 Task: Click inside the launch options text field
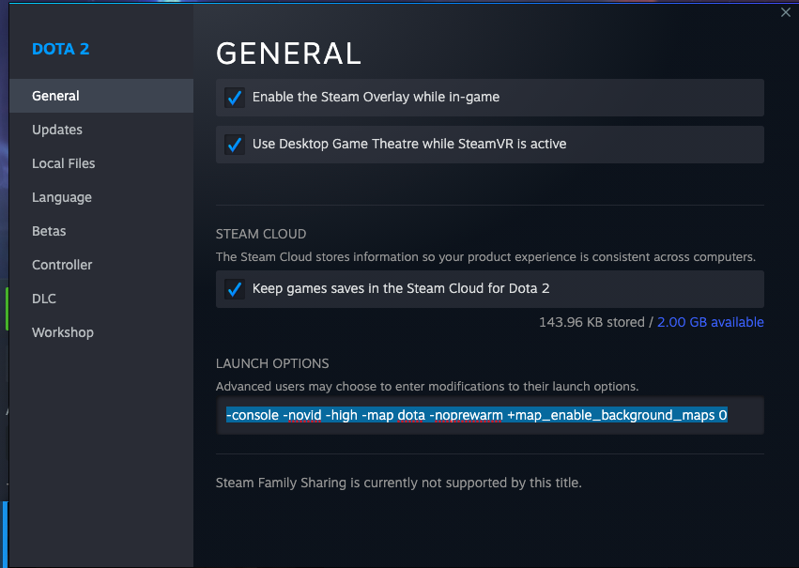(488, 414)
